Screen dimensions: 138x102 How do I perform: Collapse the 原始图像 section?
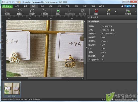[x=89, y=21]
